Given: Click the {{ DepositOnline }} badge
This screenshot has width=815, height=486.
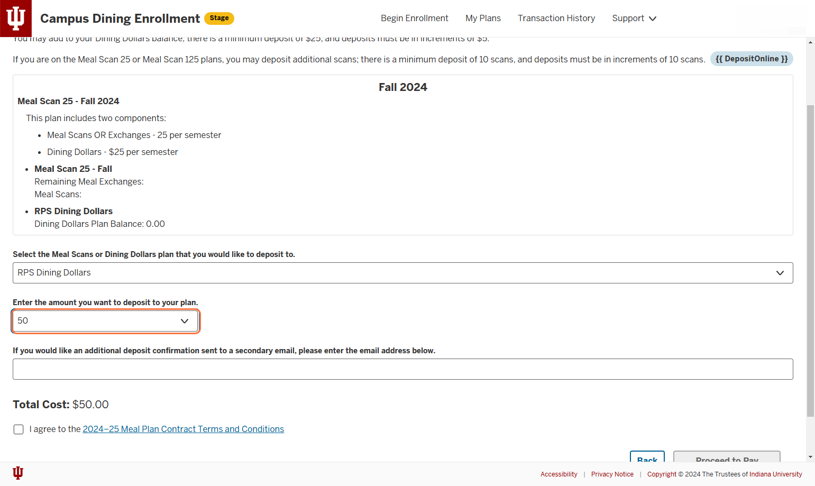Looking at the screenshot, I should point(752,59).
